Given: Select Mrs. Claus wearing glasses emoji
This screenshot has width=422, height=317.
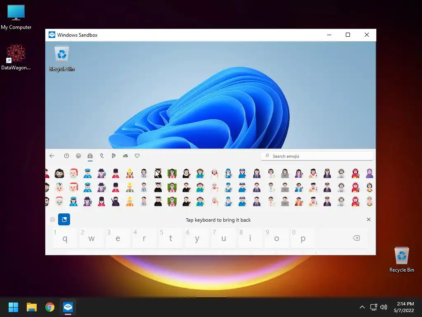Looking at the screenshot, I should (x=59, y=201).
